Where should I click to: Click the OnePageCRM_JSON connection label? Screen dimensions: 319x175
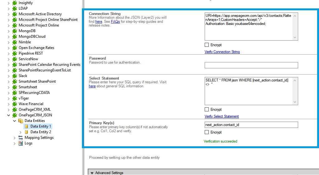pos(36,115)
